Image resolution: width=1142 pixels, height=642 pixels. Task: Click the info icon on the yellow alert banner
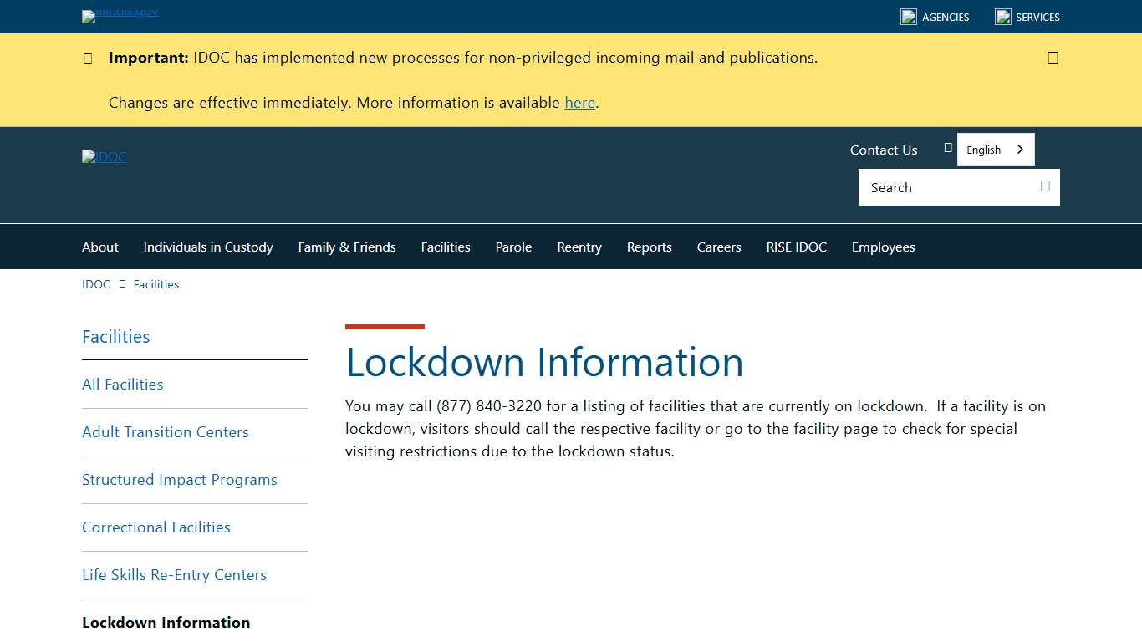(x=88, y=58)
